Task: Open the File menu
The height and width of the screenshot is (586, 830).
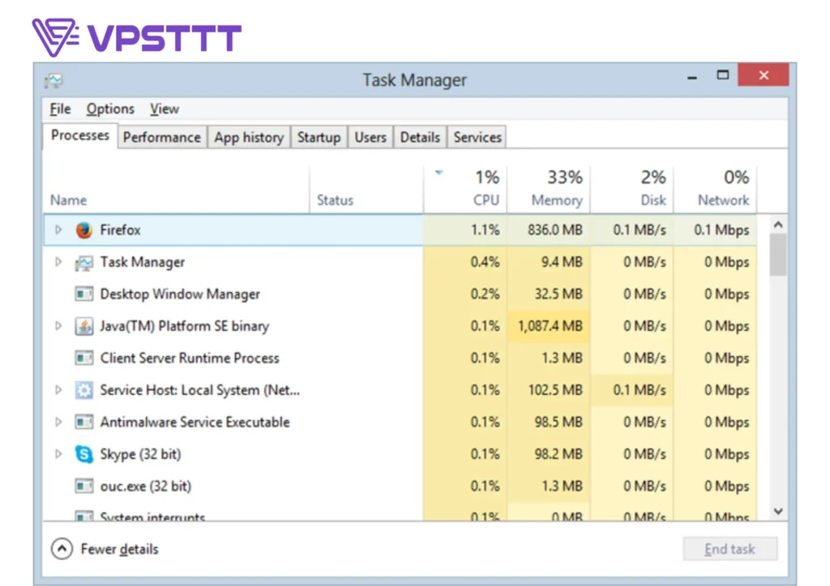Action: (60, 108)
